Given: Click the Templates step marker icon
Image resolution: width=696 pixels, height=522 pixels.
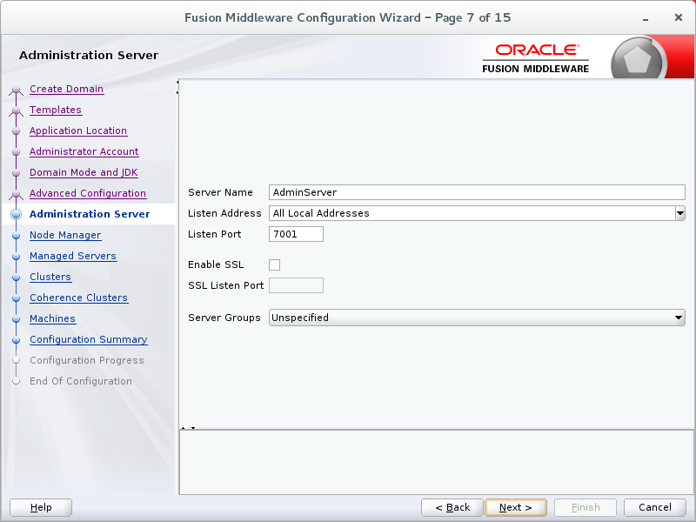Looking at the screenshot, I should tap(16, 111).
